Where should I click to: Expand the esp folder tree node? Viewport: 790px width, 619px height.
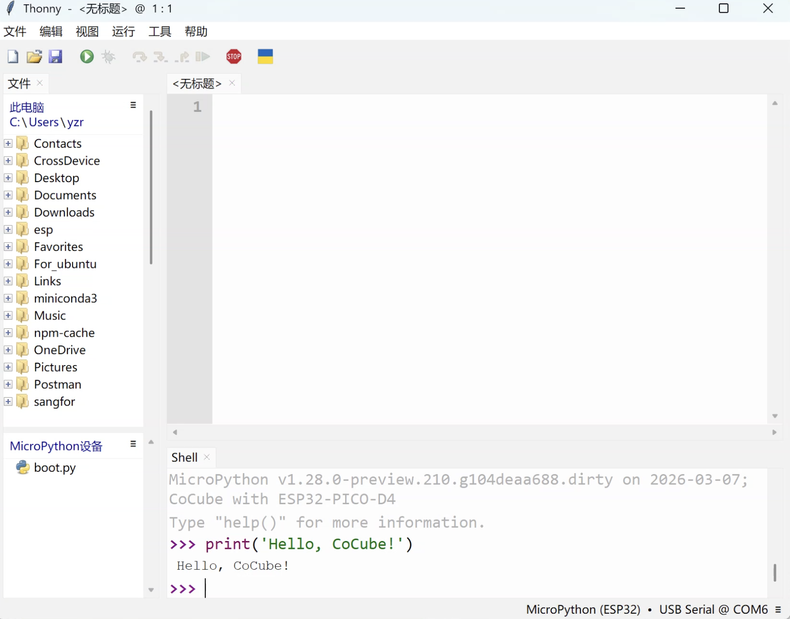(8, 230)
